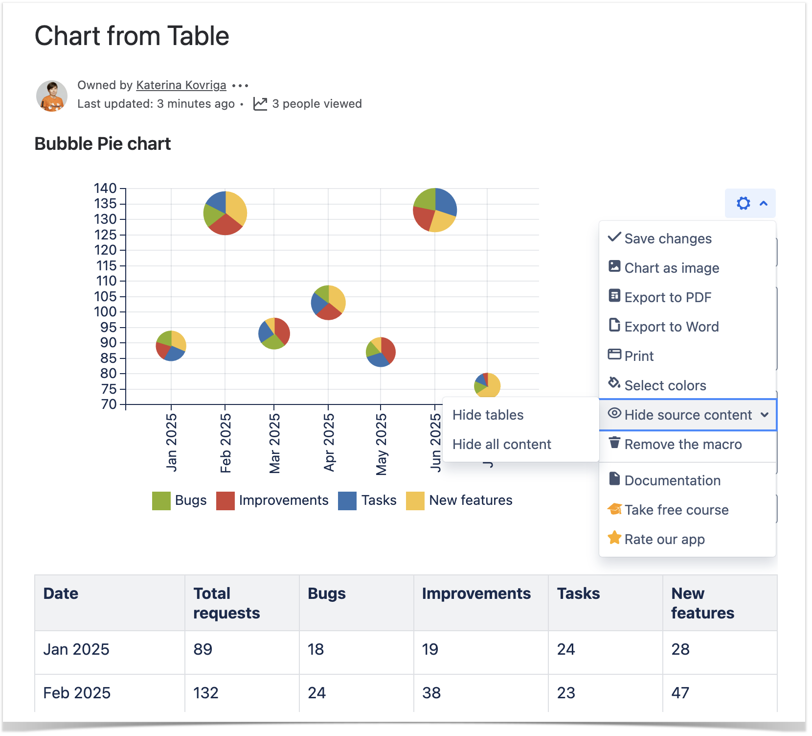The height and width of the screenshot is (736, 812).
Task: Click the Print icon in the menu
Action: (x=614, y=355)
